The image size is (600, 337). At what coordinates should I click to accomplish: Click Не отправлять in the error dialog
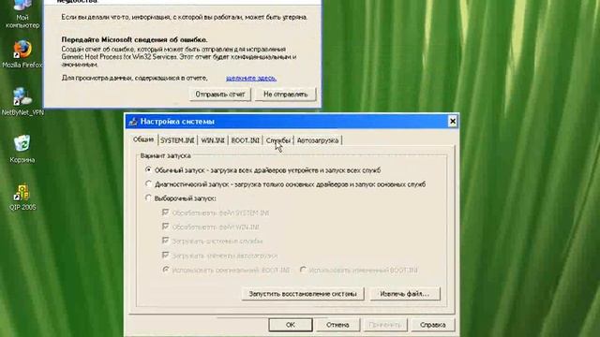point(285,94)
